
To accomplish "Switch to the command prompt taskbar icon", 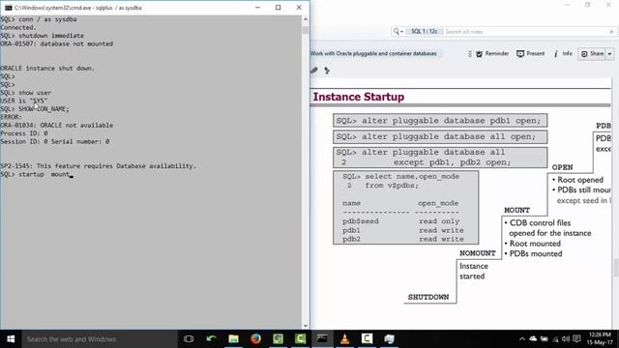I will [x=322, y=339].
